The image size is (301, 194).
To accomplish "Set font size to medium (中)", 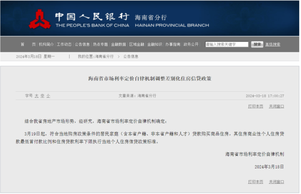I will pos(42,96).
